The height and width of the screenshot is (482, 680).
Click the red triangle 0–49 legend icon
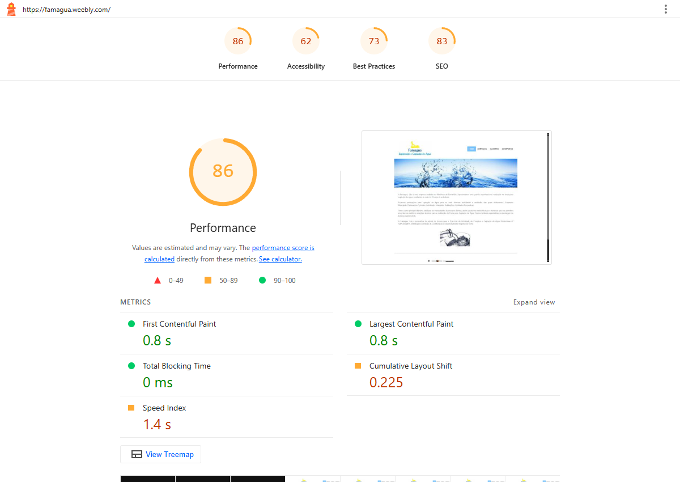click(x=158, y=280)
